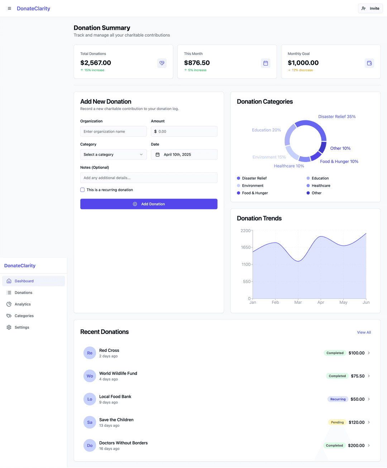Select Dashboard in the sidebar menu
The width and height of the screenshot is (387, 468).
[24, 281]
